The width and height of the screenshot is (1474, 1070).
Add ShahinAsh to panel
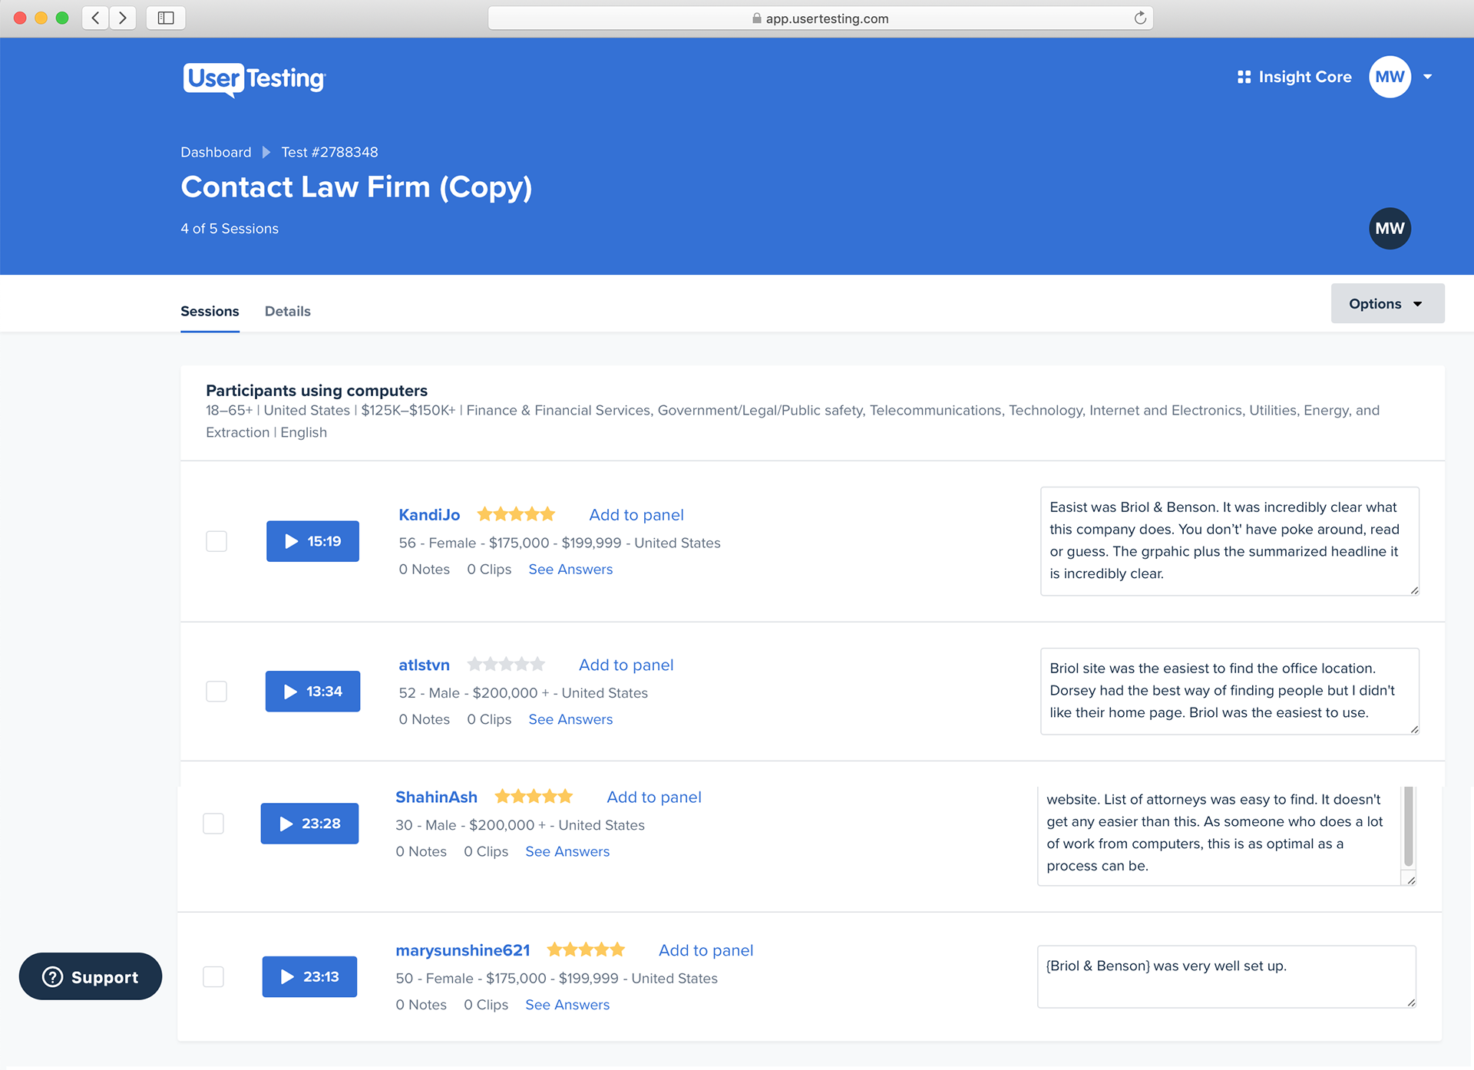point(654,797)
